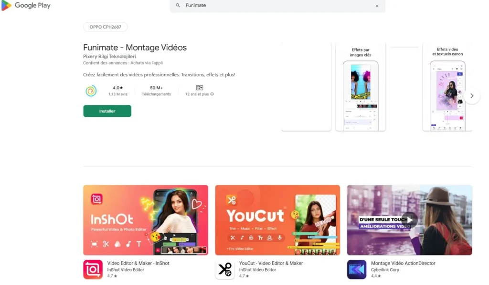Select the OPPO CPH2687 device chip
This screenshot has width=489, height=285.
(x=106, y=27)
